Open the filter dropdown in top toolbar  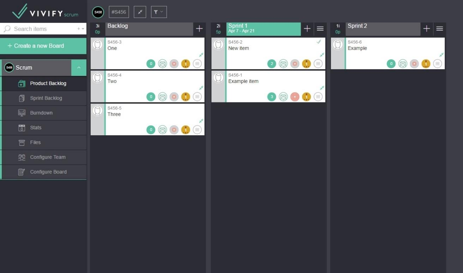(x=159, y=12)
